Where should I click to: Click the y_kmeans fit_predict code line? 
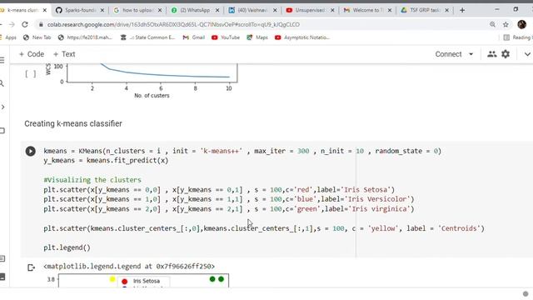(106, 161)
